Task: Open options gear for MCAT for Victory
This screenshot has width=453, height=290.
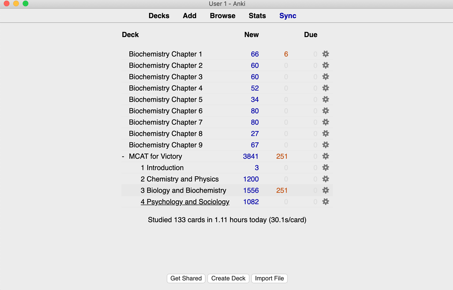Action: click(x=325, y=156)
